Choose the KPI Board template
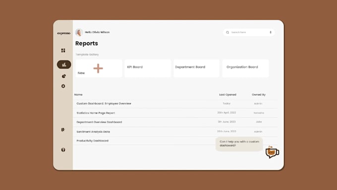The width and height of the screenshot is (337, 190). 148,68
